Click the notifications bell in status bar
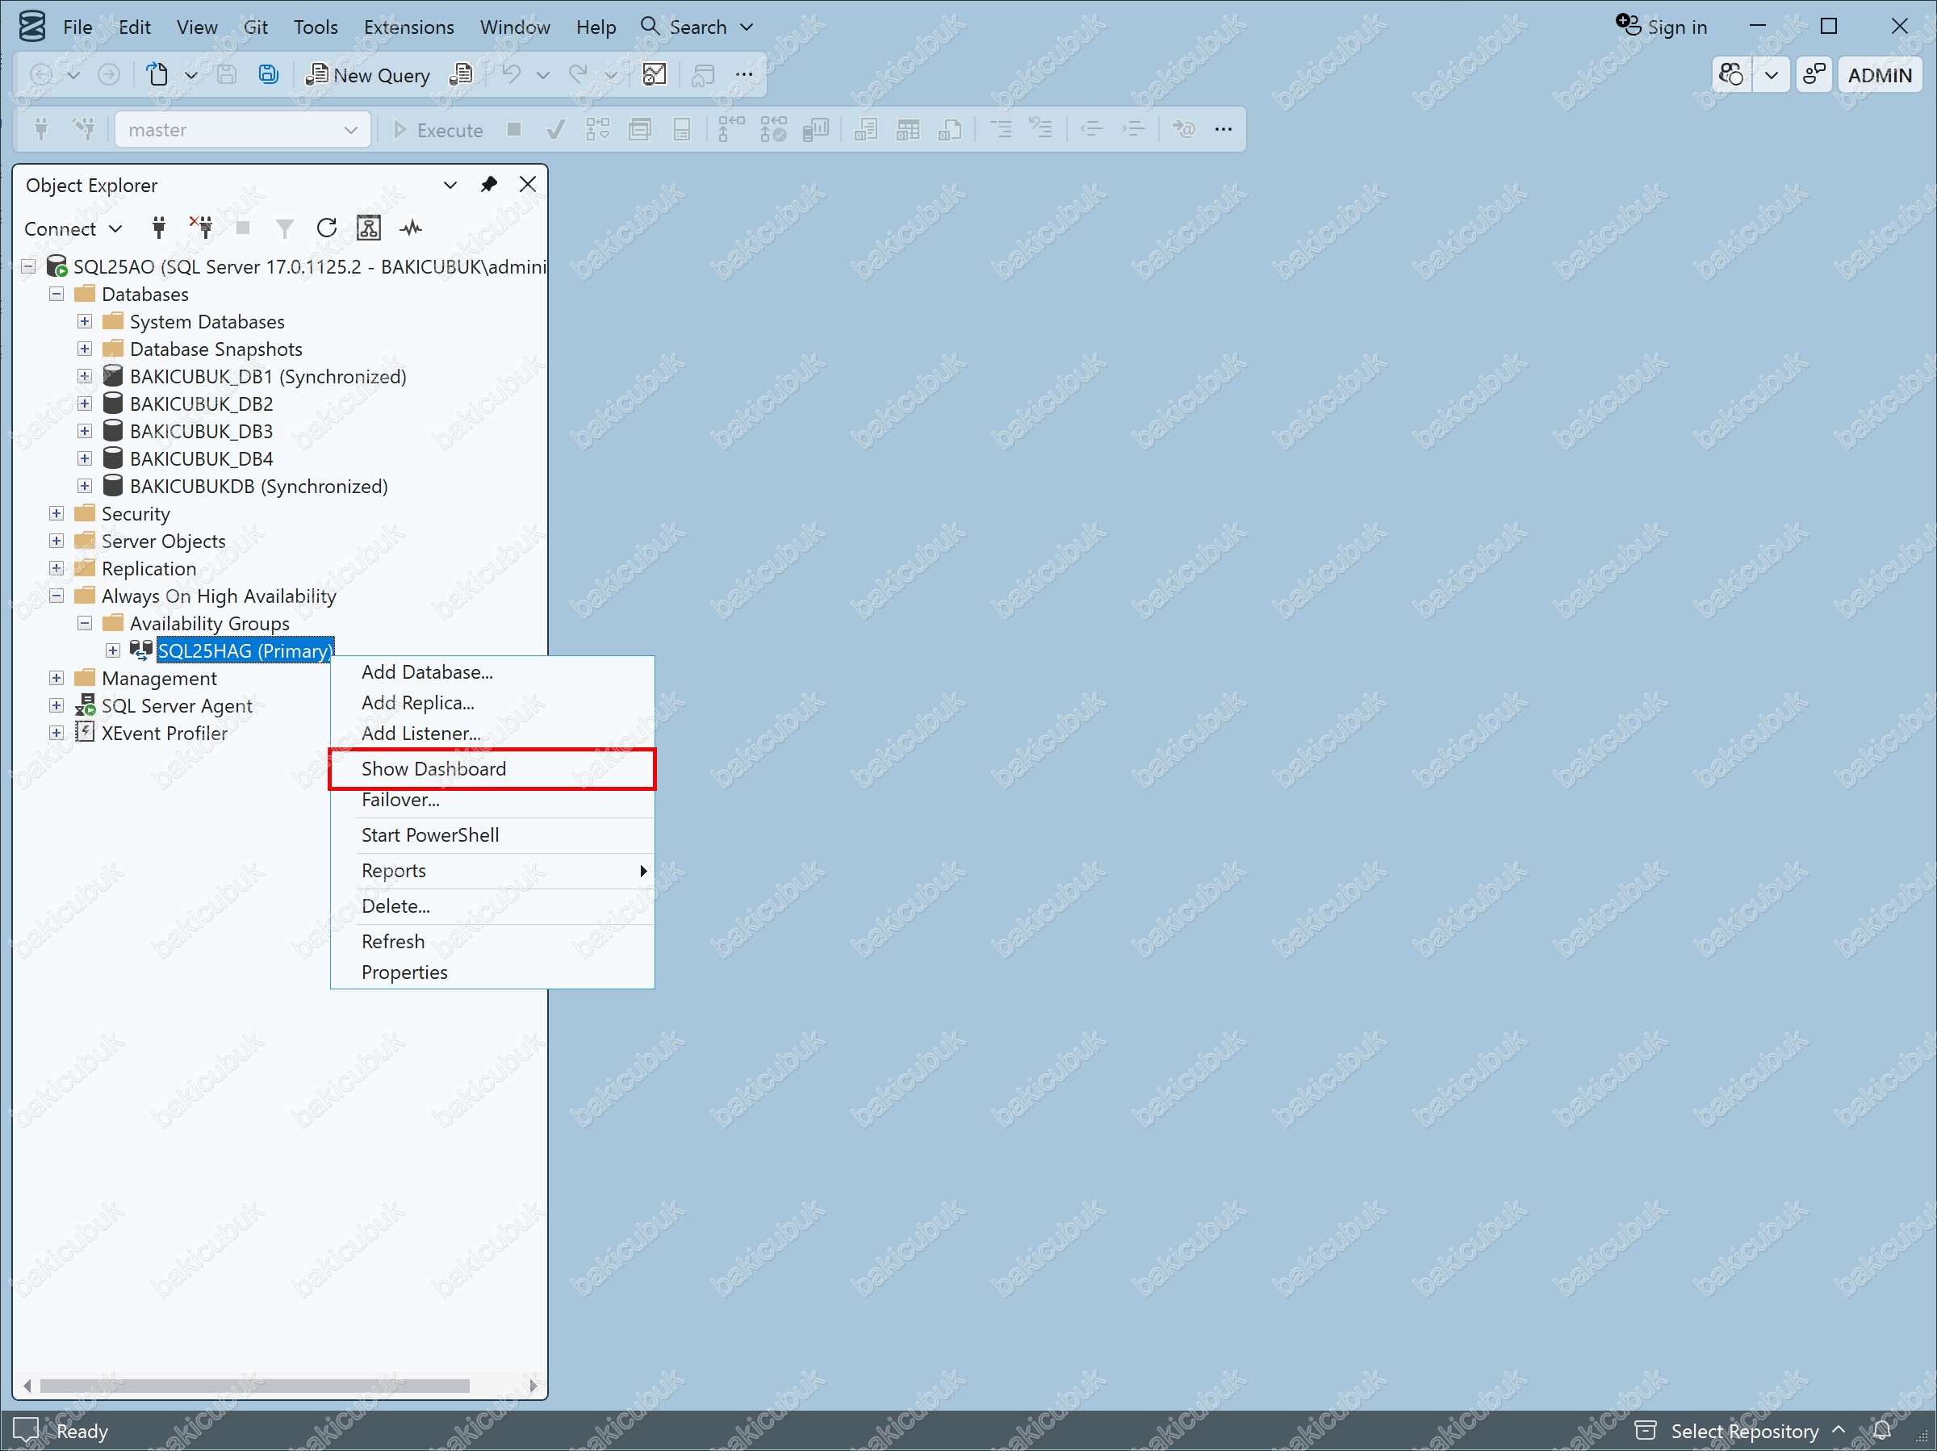Viewport: 1937px width, 1451px height. click(1881, 1431)
